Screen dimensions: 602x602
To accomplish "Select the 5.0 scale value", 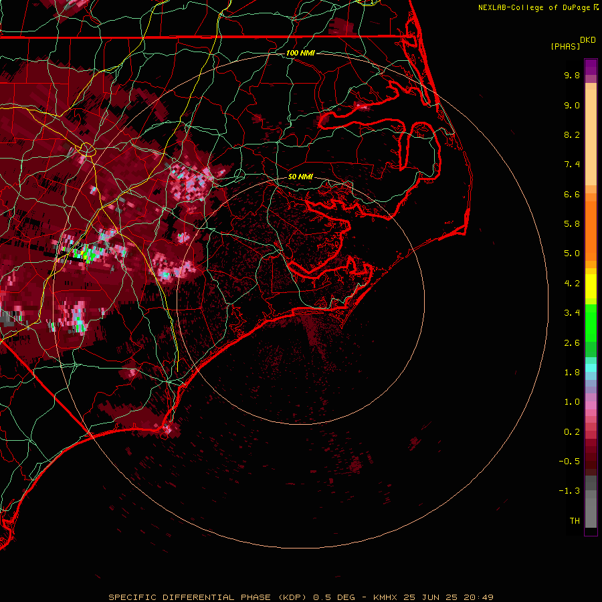I will pyautogui.click(x=572, y=254).
